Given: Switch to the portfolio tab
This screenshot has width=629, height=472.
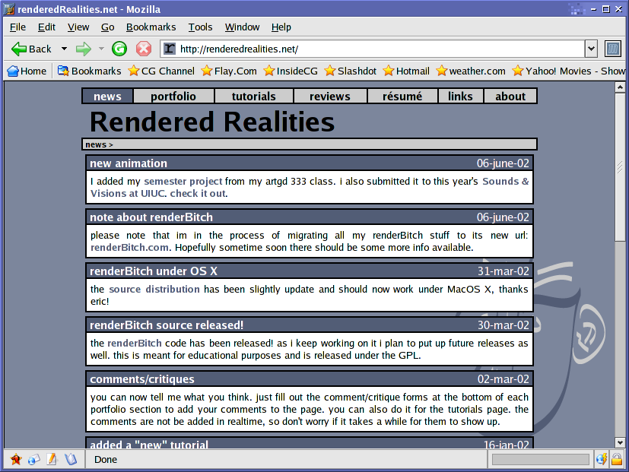Looking at the screenshot, I should click(173, 97).
